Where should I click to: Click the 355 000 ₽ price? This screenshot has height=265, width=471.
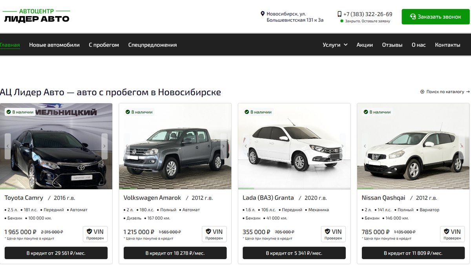pyautogui.click(x=256, y=232)
